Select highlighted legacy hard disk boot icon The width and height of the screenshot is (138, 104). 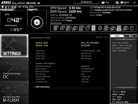click(x=93, y=28)
